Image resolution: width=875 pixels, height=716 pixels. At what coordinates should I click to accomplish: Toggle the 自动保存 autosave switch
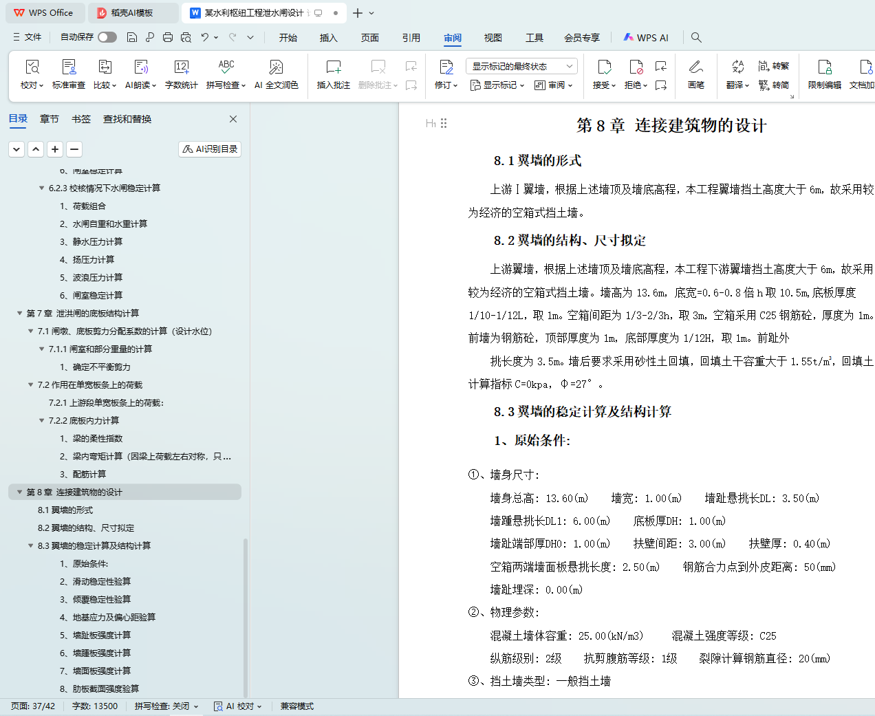coord(107,37)
